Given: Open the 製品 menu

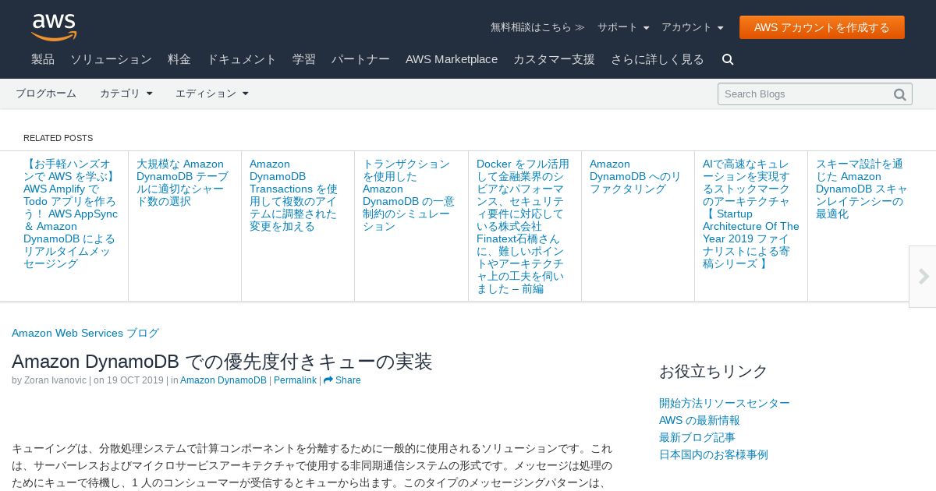Looking at the screenshot, I should 43,59.
